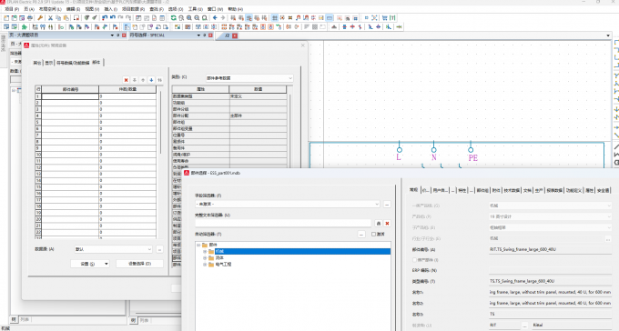The height and width of the screenshot is (331, 619).
Task: Open the 工具 menu
Action: click(x=196, y=9)
